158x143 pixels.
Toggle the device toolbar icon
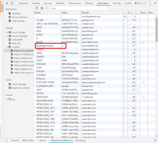pyautogui.click(x=12, y=3)
